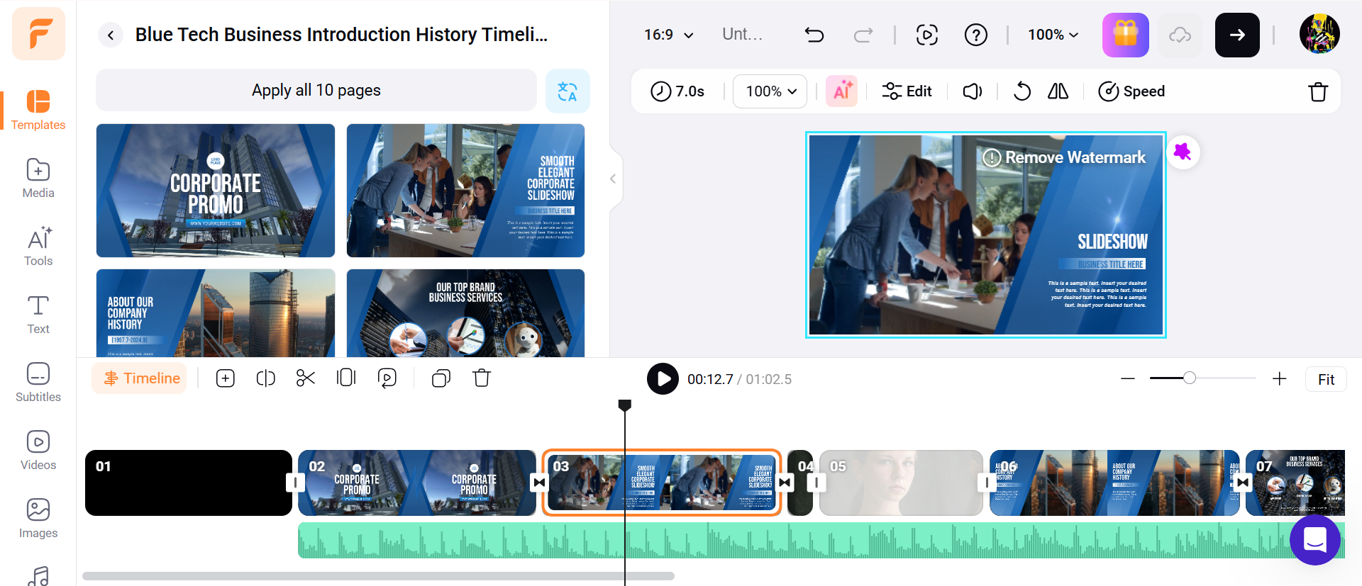Open the Text sidebar panel
This screenshot has width=1362, height=586.
pyautogui.click(x=38, y=315)
